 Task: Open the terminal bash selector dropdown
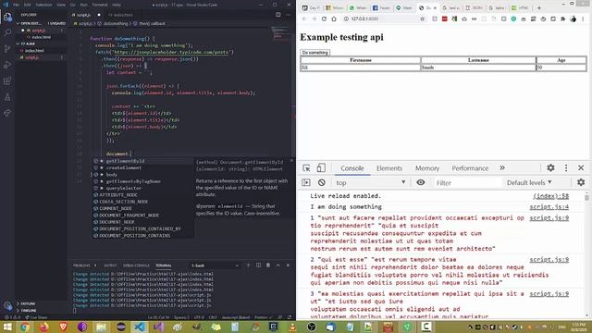click(215, 265)
